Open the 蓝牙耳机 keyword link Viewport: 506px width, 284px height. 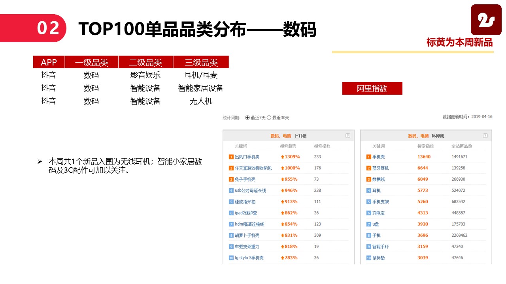(380, 168)
